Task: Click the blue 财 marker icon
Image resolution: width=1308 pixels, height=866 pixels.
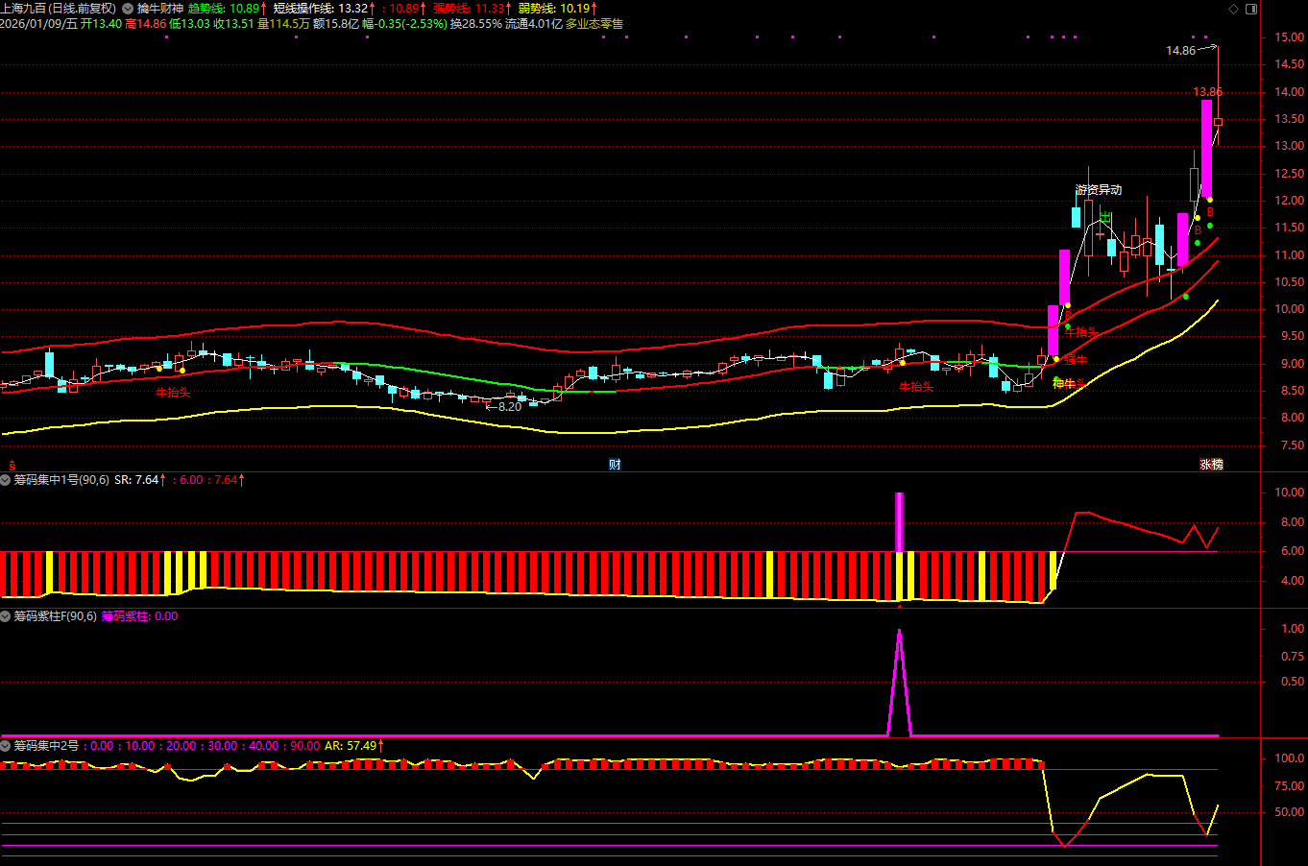Action: point(615,465)
